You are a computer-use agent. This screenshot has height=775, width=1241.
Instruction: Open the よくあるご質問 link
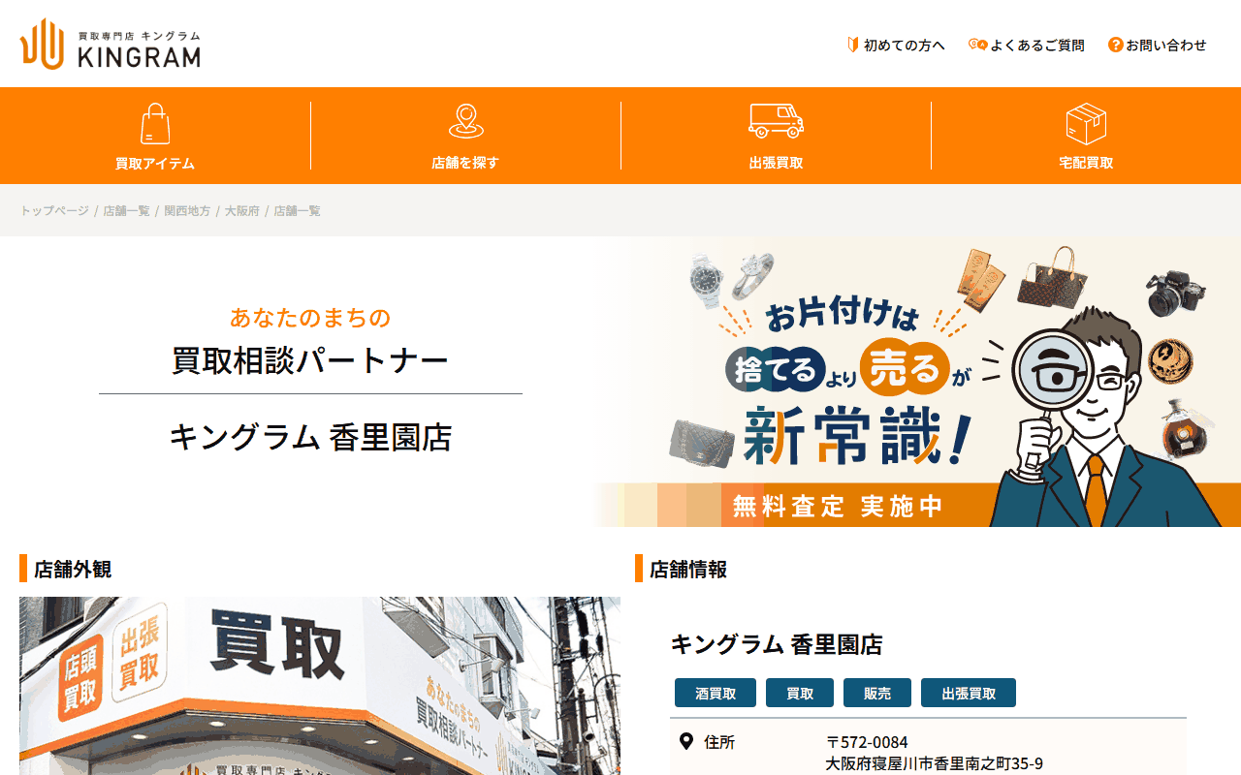1037,45
